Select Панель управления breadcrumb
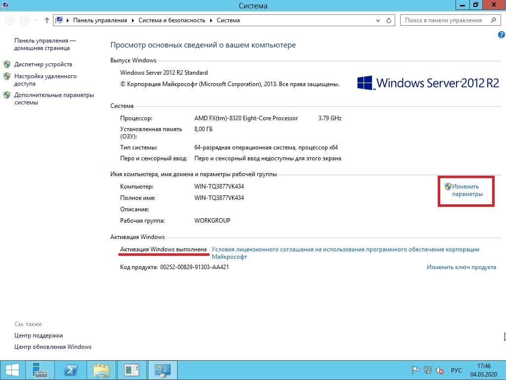Screen dimensions: 506x380 pos(100,20)
